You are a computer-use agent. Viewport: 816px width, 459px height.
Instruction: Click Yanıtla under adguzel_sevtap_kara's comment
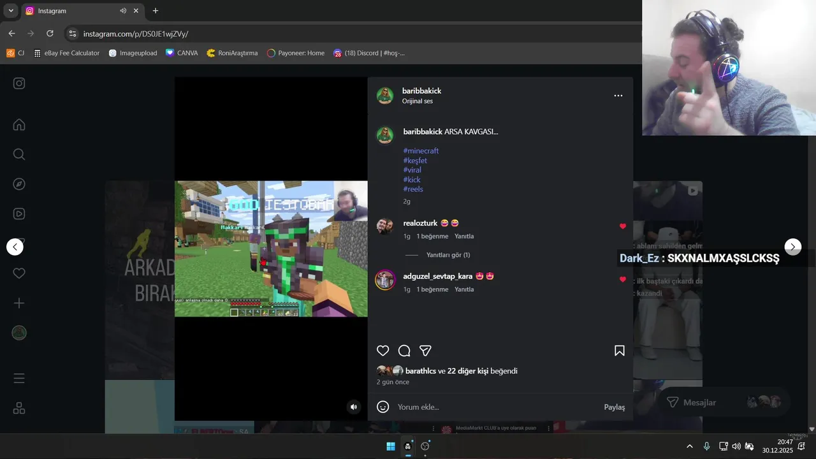464,289
